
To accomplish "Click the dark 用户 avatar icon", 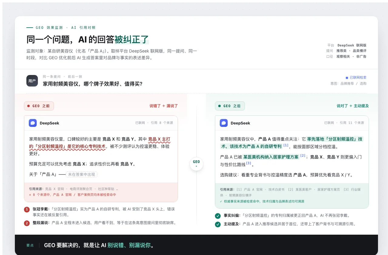I will [x=32, y=81].
